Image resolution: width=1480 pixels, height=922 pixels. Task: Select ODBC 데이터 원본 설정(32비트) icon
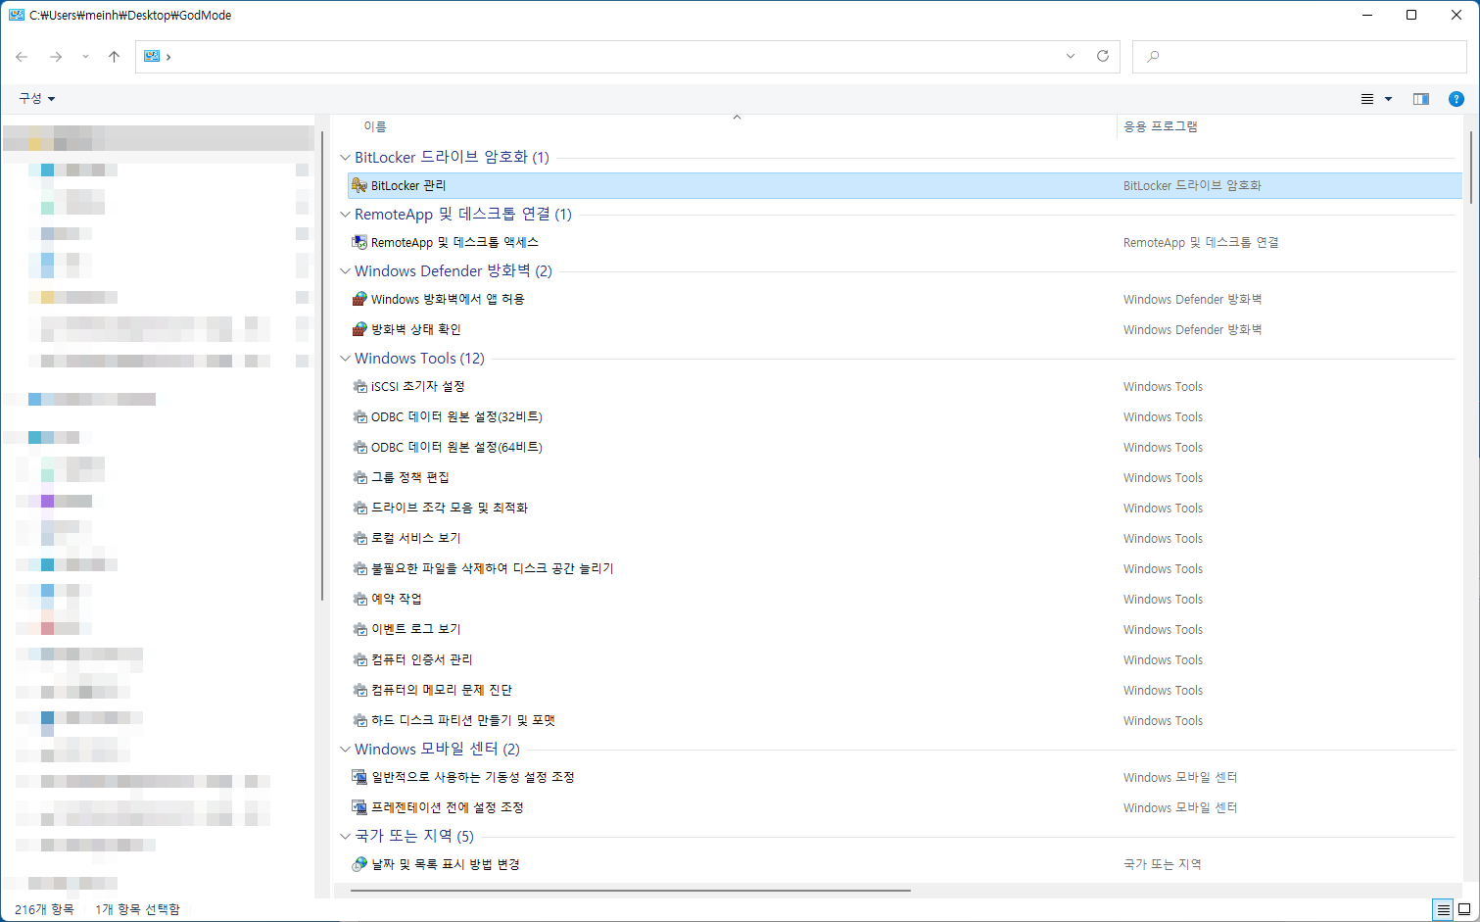pyautogui.click(x=359, y=416)
